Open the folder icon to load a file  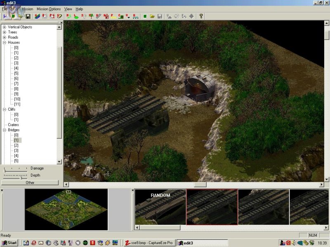(x=153, y=17)
